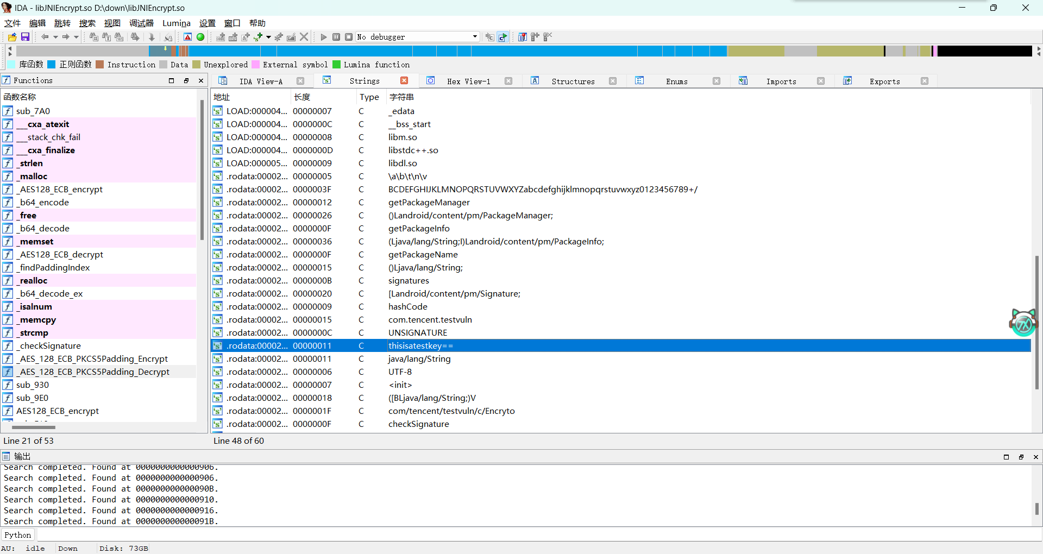The image size is (1043, 554).
Task: Expand the jump back history dropdown arrow
Action: [x=55, y=37]
